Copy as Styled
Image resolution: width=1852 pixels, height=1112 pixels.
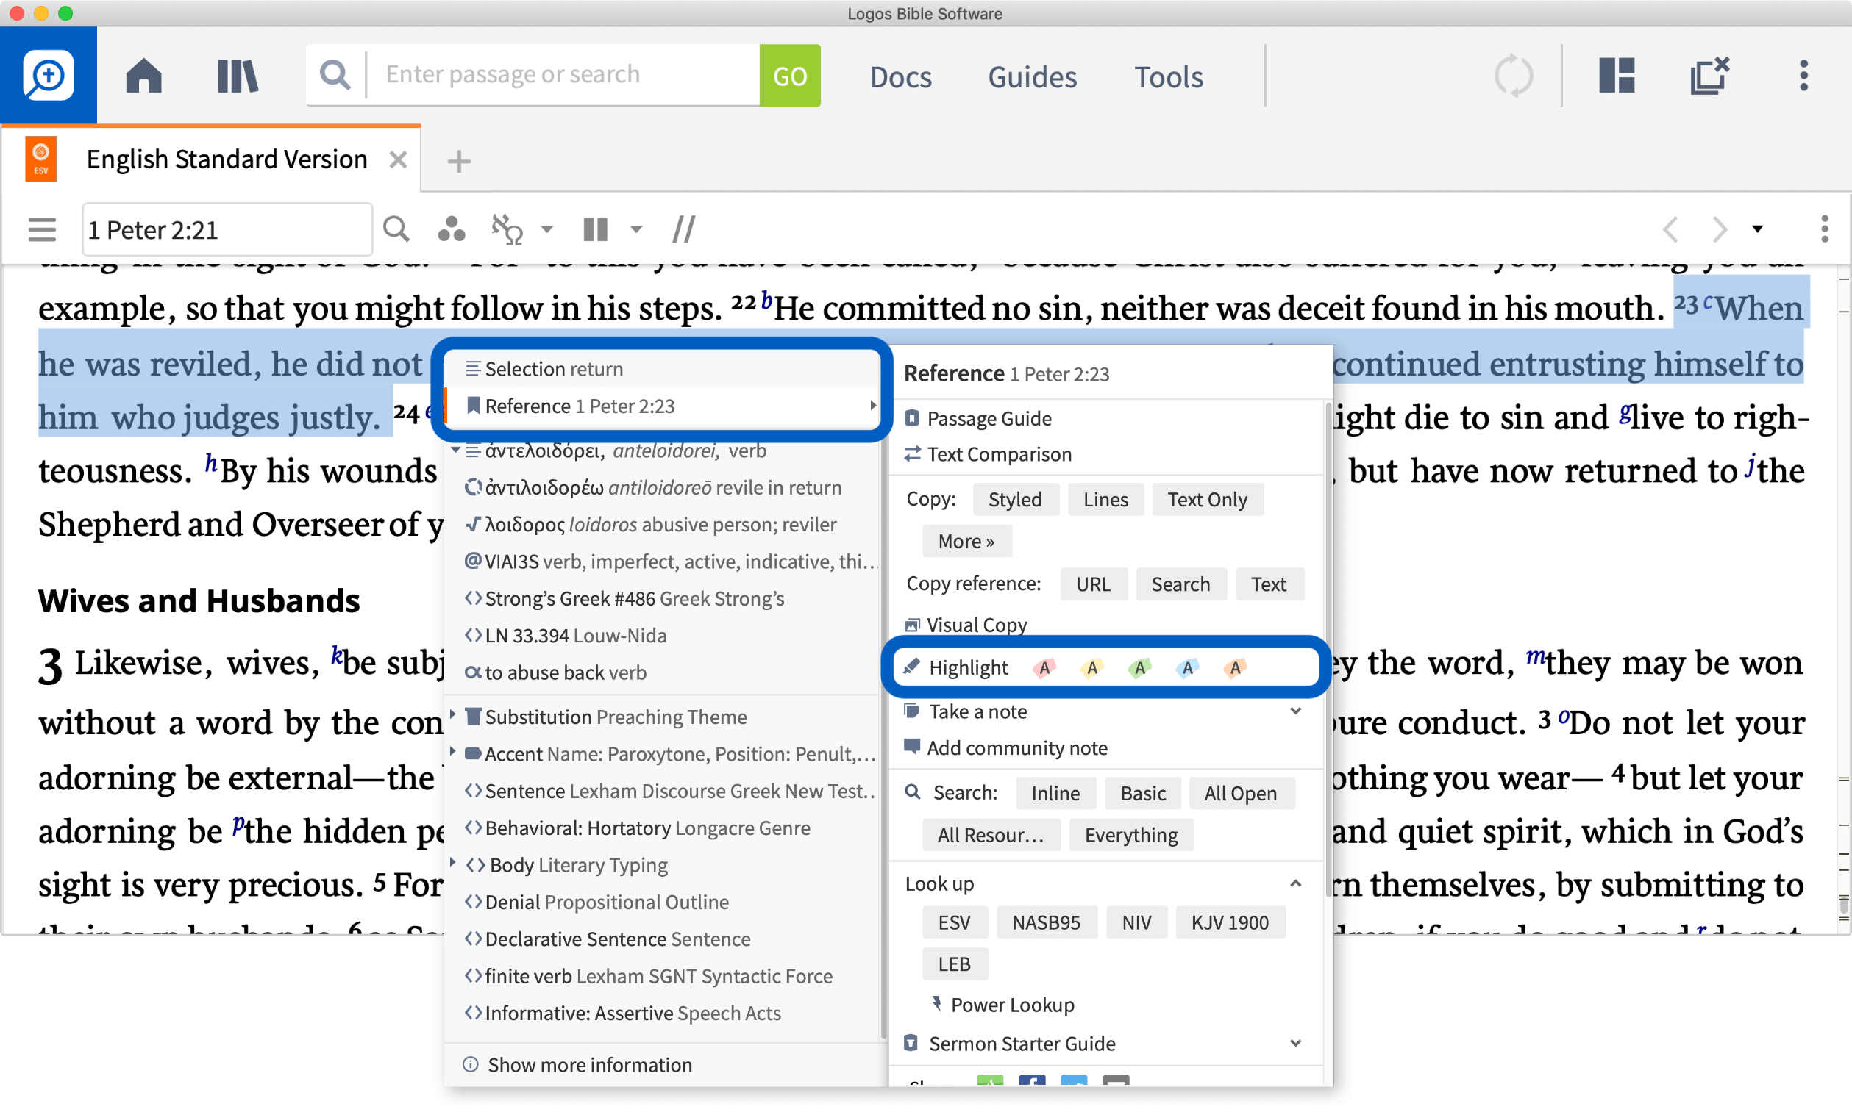[1015, 500]
